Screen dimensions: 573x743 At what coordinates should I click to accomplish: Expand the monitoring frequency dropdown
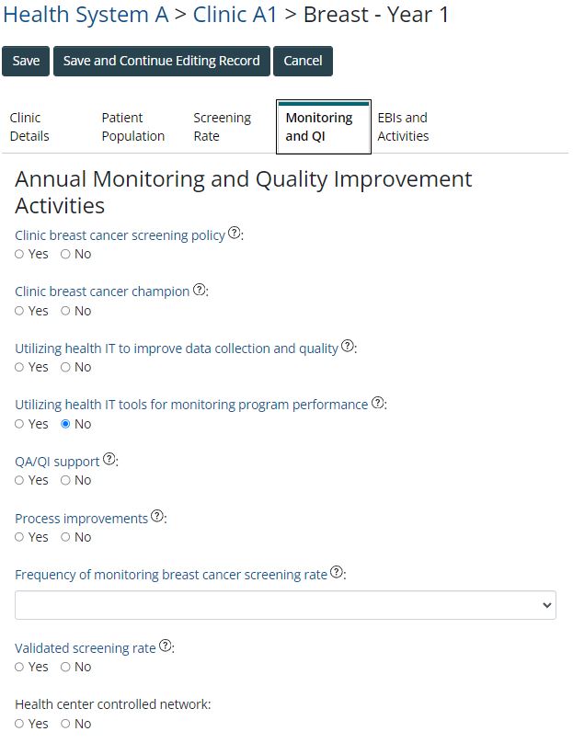[285, 605]
